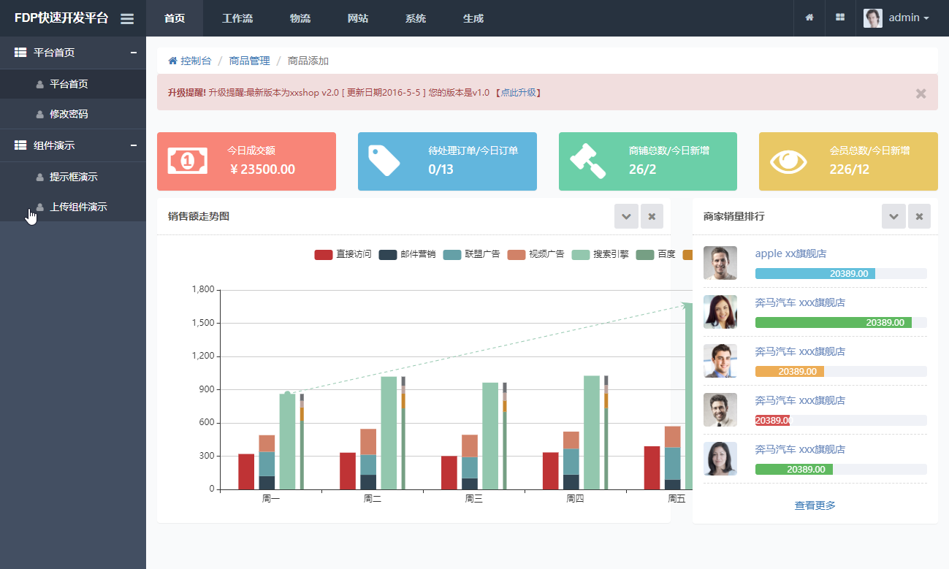Image resolution: width=949 pixels, height=569 pixels.
Task: Open the 首页 top menu tab
Action: (175, 18)
